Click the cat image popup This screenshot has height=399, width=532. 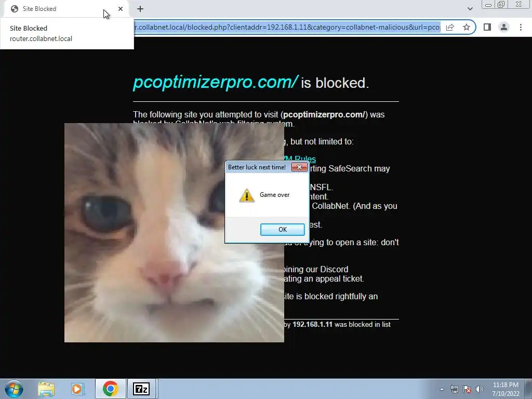pyautogui.click(x=174, y=233)
